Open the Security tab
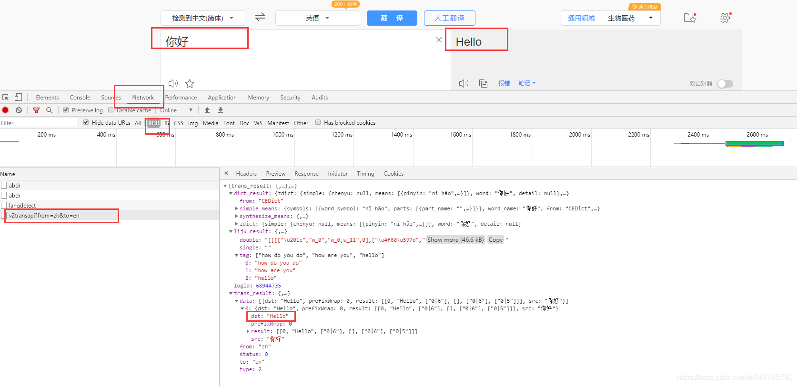 click(290, 97)
